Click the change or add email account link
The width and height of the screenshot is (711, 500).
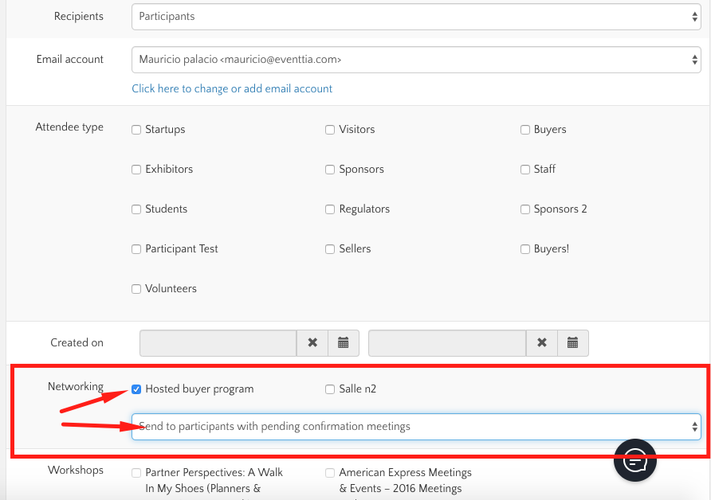pyautogui.click(x=232, y=88)
